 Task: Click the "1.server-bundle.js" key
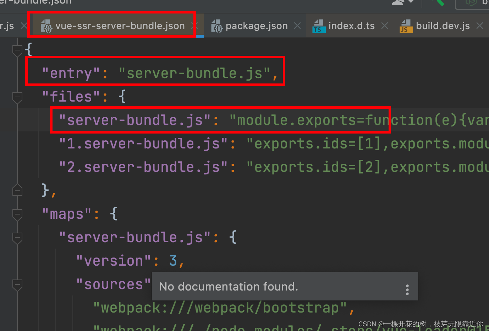click(143, 143)
